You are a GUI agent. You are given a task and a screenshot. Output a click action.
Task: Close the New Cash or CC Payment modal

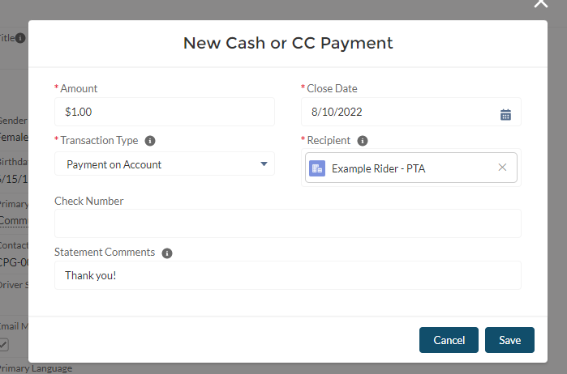click(541, 4)
